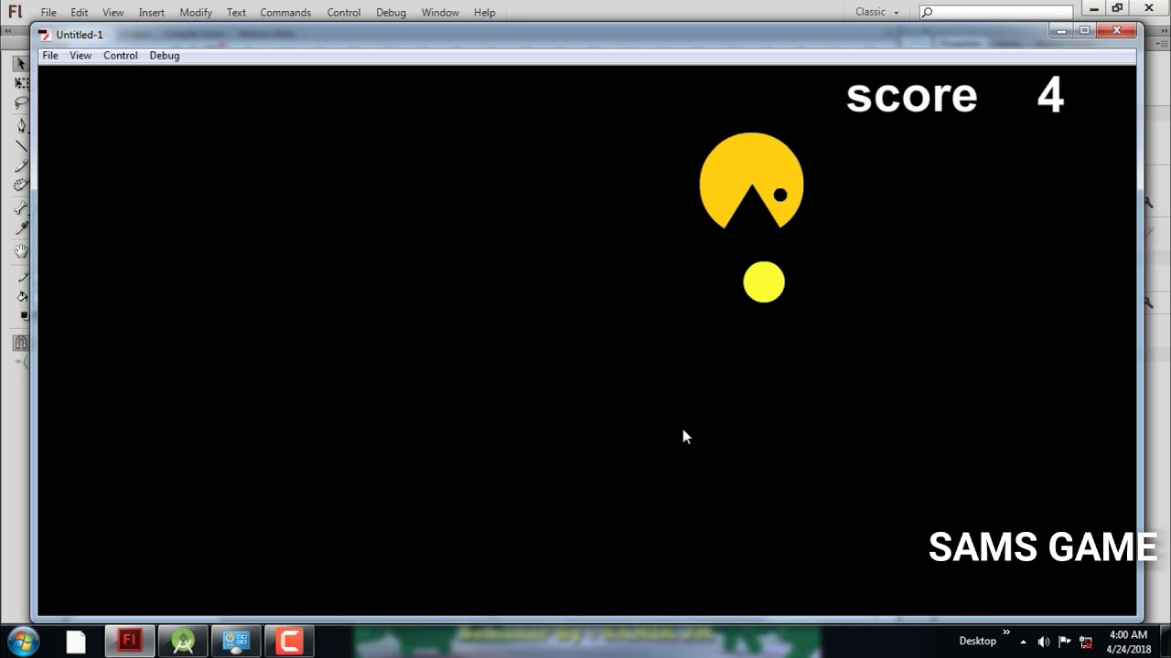This screenshot has height=658, width=1171.
Task: Click the Flash help search field
Action: 995,12
